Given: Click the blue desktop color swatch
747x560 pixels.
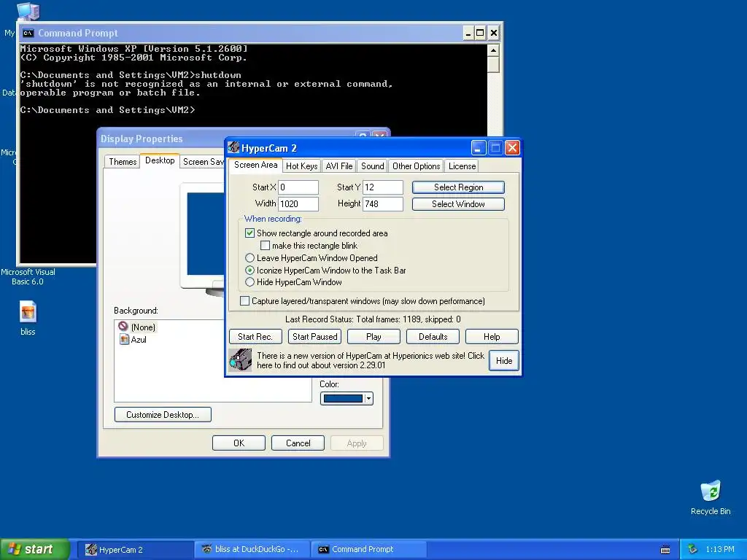Looking at the screenshot, I should click(x=343, y=399).
